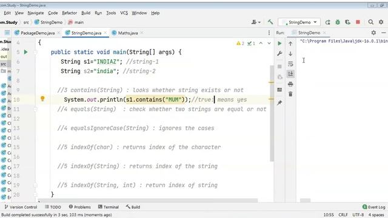This screenshot has width=388, height=218.
Task: Pin the Run tab
Action: point(279,102)
